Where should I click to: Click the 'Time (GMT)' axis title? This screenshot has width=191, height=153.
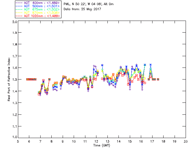click(x=101, y=146)
